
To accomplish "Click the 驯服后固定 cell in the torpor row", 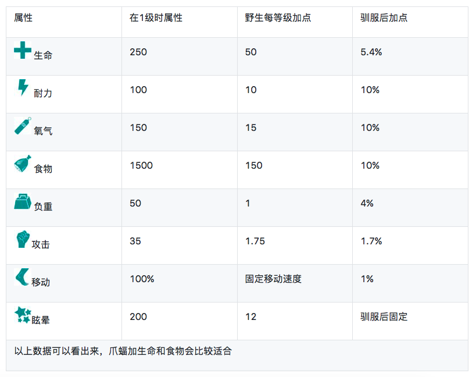I will 384,317.
